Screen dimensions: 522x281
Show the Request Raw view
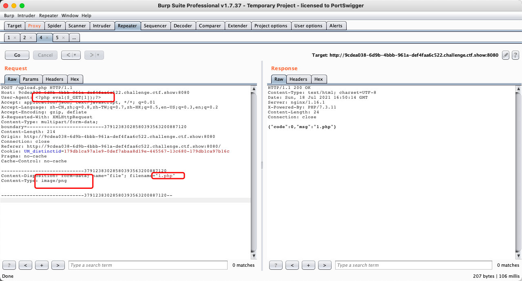click(x=12, y=79)
